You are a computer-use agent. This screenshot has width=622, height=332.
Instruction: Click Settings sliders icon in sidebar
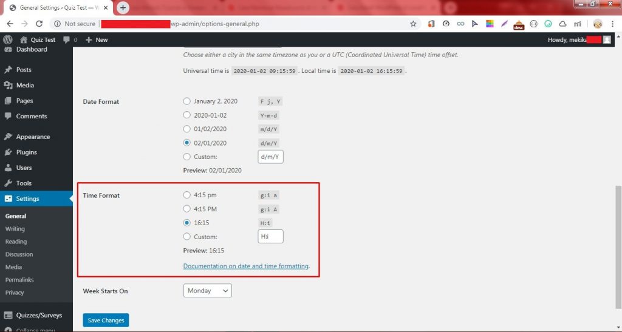click(8, 198)
